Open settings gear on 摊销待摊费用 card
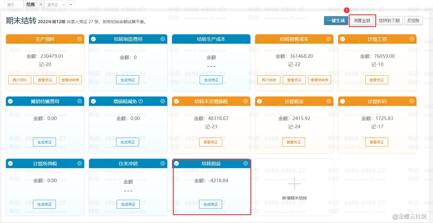Screen dimensions: 433x223 pos(79,101)
